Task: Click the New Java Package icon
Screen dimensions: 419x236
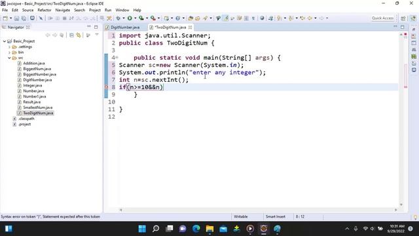Action: (166, 18)
